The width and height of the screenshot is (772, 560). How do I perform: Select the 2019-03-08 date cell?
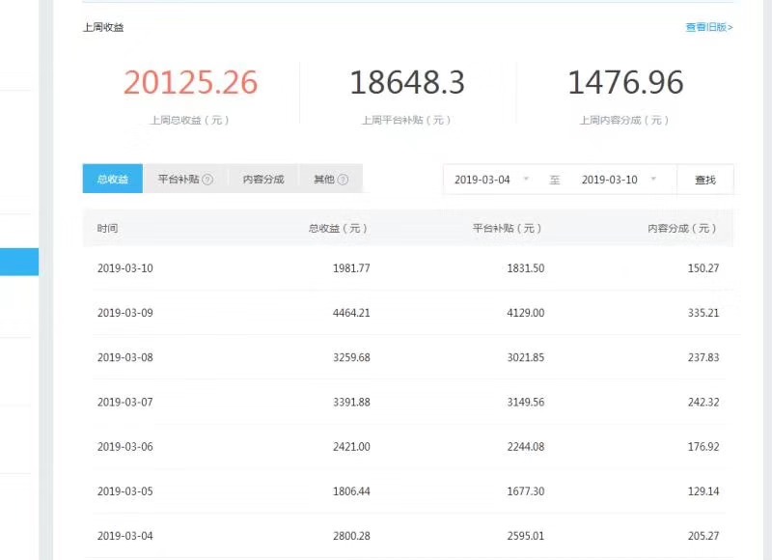[x=125, y=357]
